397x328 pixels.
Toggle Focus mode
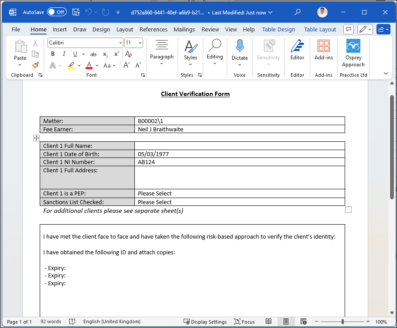coord(244,321)
